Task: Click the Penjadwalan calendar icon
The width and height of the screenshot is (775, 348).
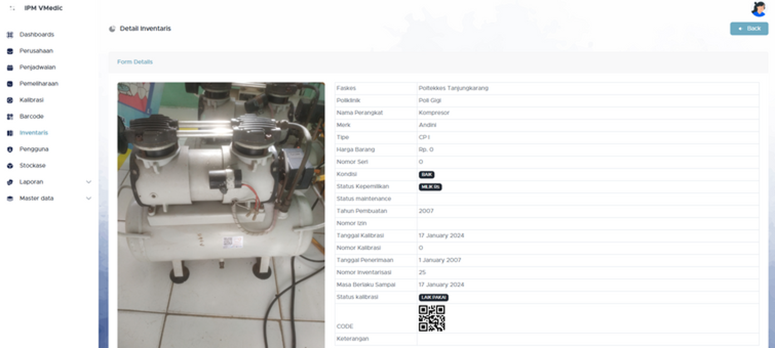Action: [x=9, y=67]
